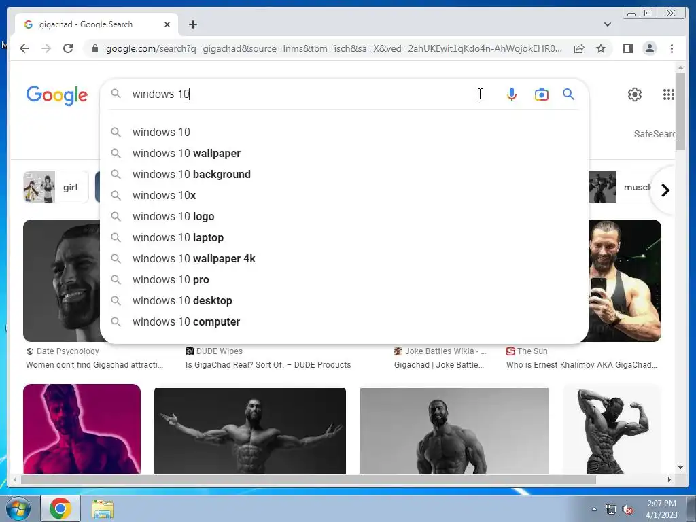Open Date Psychology image result
Viewport: 696px width, 522px height.
tap(61, 281)
